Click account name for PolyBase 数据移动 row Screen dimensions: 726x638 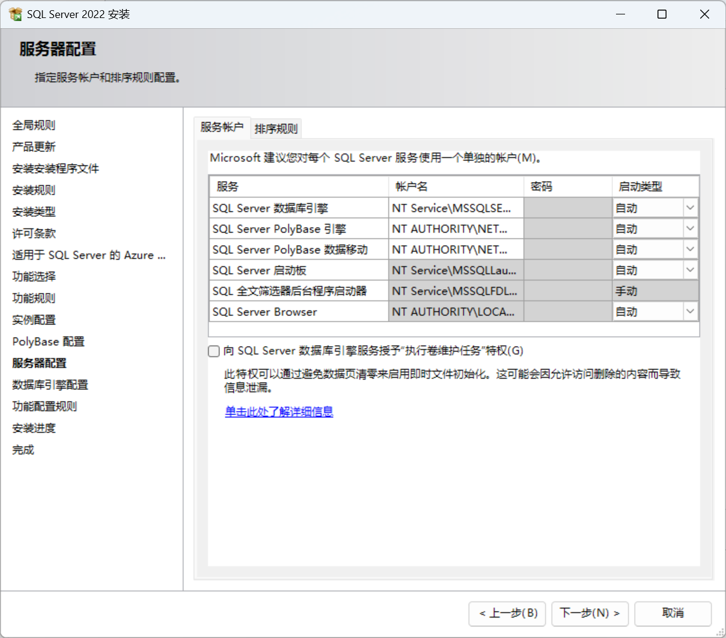456,249
